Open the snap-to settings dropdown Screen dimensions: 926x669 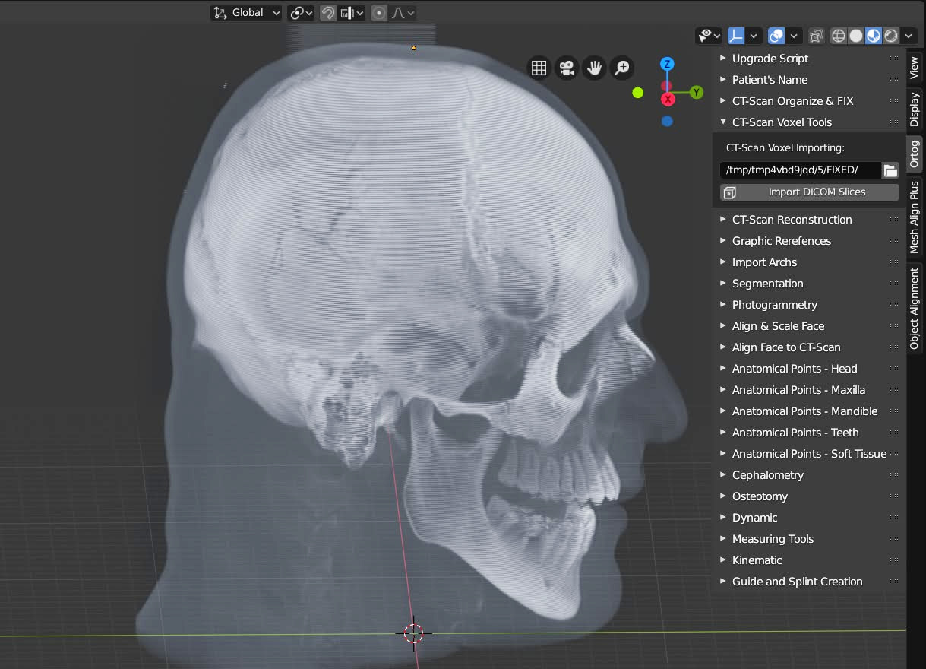tap(352, 13)
